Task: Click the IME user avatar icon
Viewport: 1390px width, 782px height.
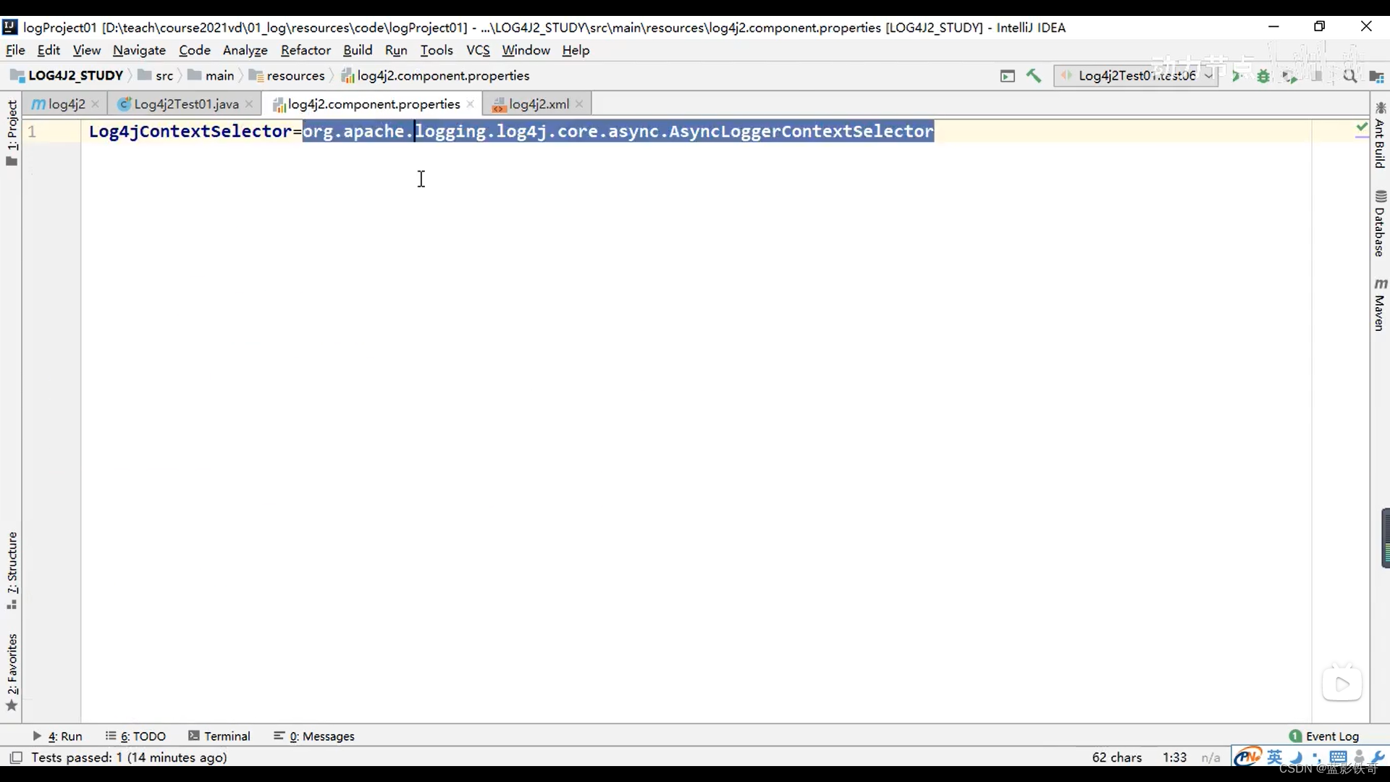Action: click(x=1359, y=757)
